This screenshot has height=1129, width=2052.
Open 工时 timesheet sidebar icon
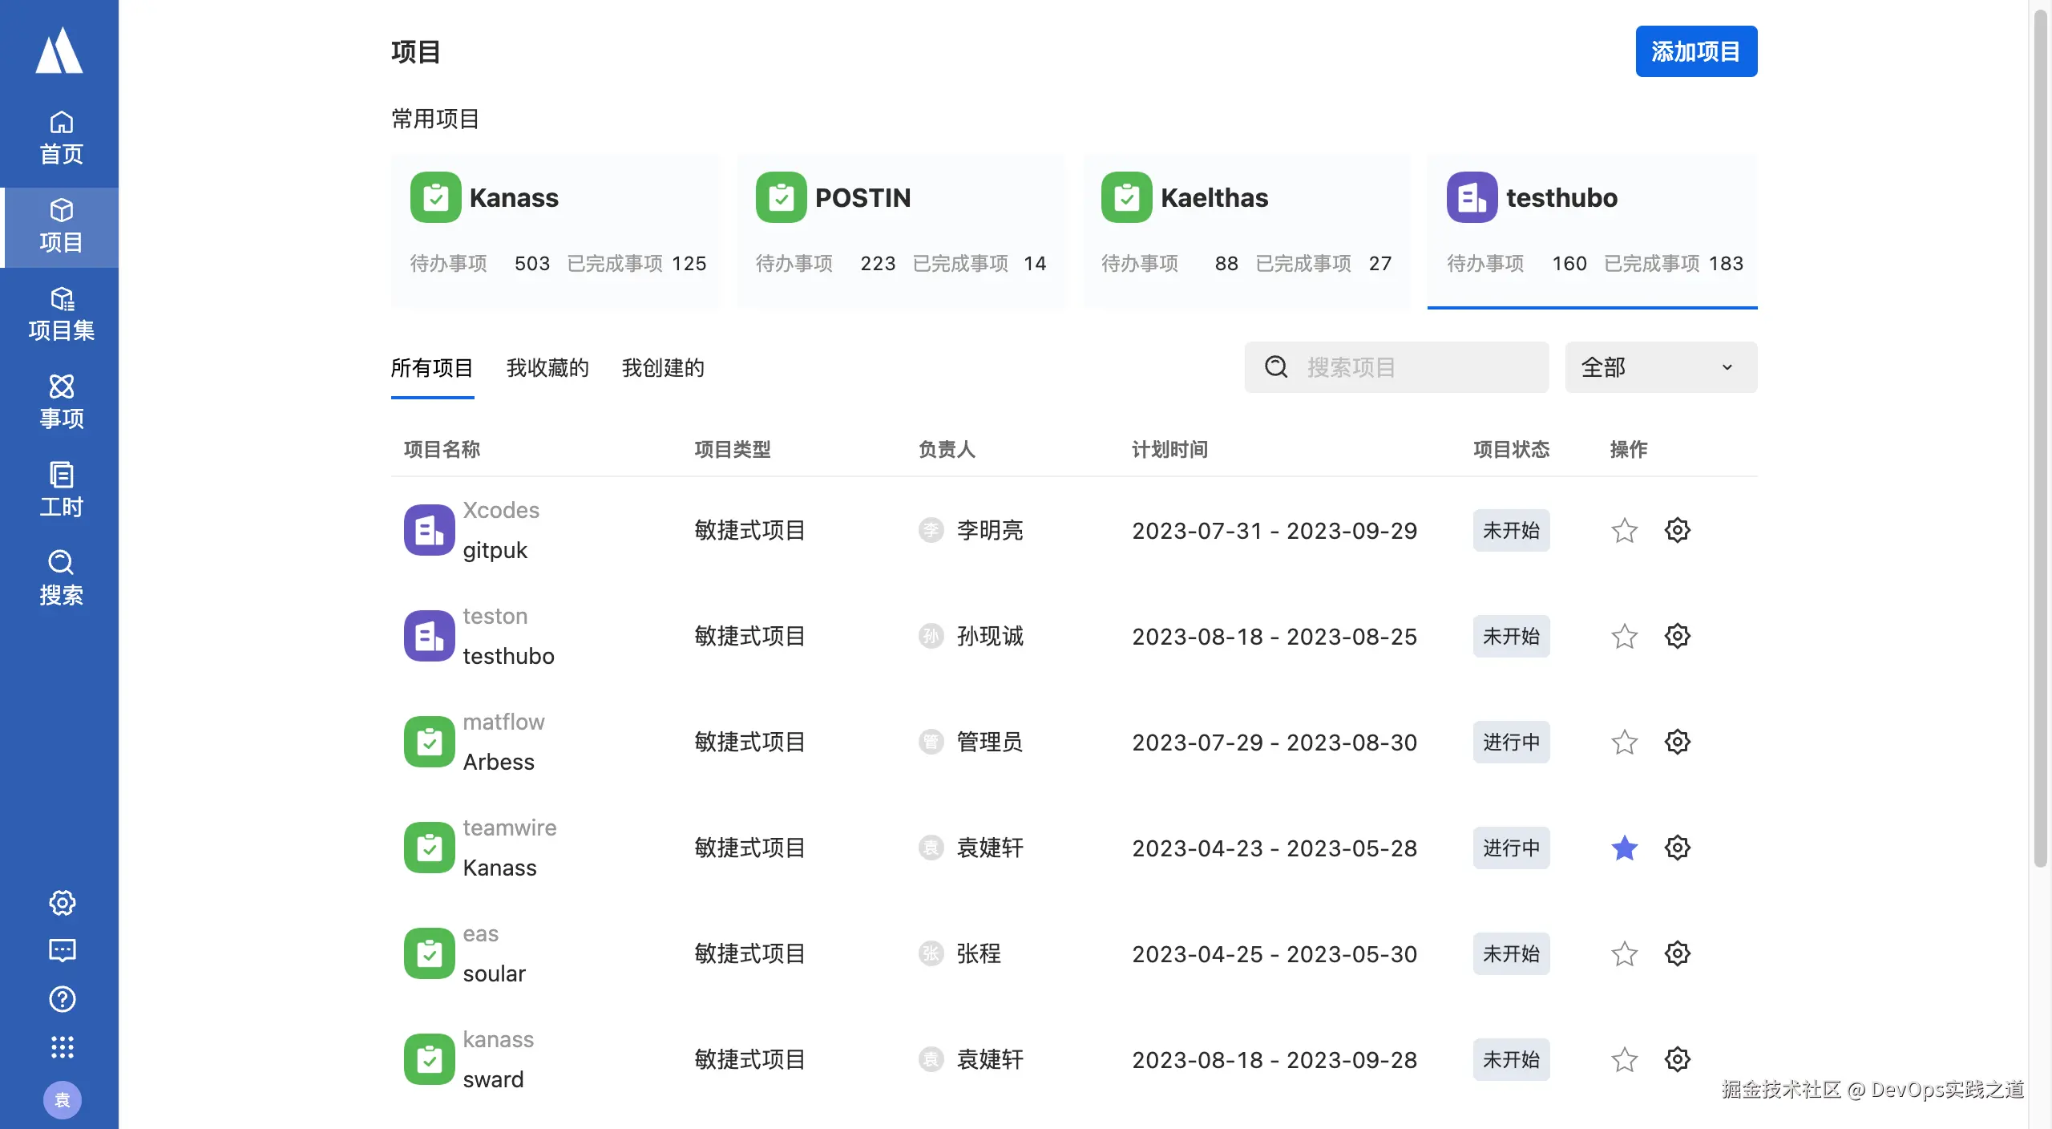pyautogui.click(x=61, y=490)
